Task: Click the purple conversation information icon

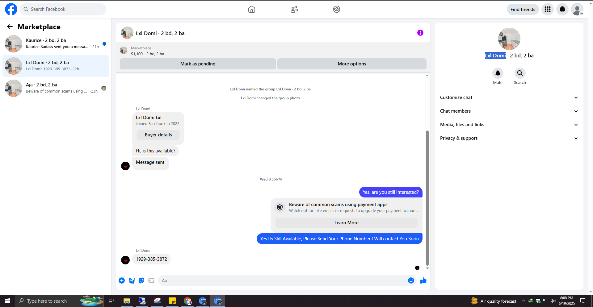Action: point(420,33)
